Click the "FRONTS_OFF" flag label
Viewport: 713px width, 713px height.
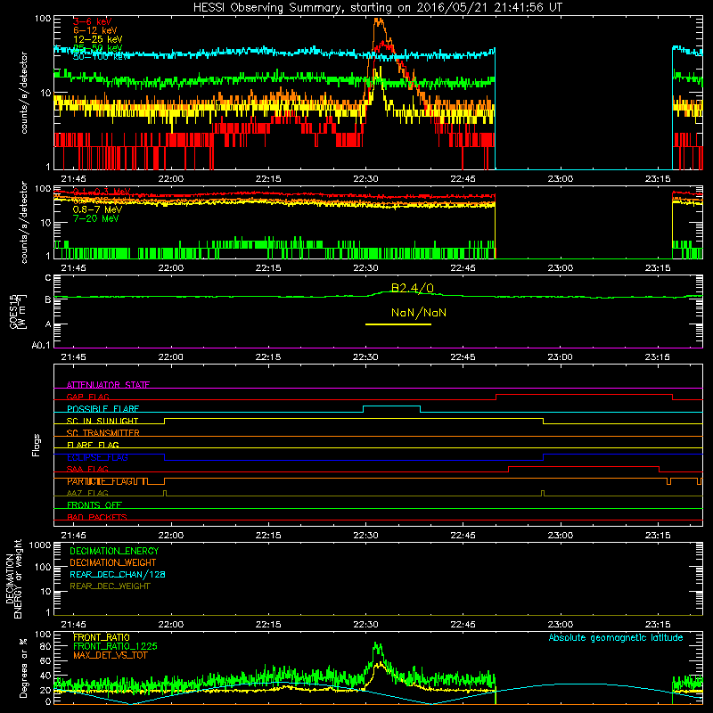[x=94, y=505]
